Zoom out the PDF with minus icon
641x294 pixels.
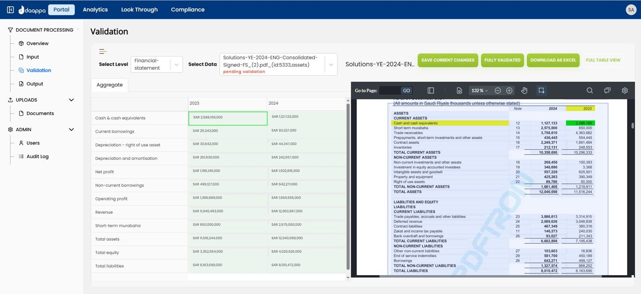(498, 91)
